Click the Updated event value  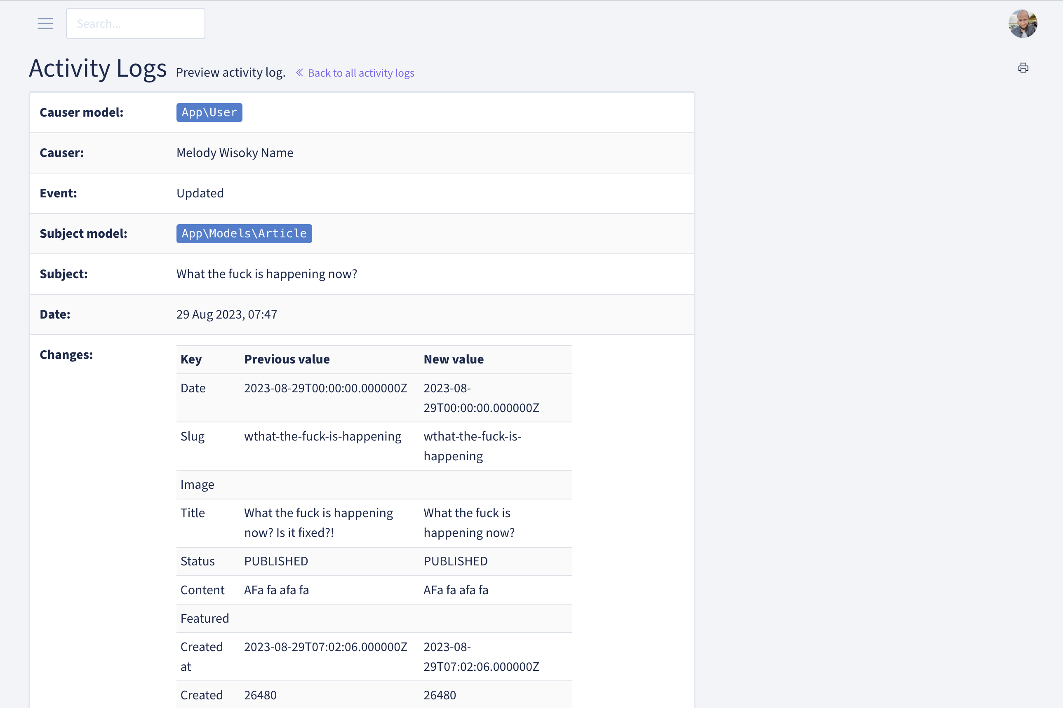pyautogui.click(x=200, y=193)
